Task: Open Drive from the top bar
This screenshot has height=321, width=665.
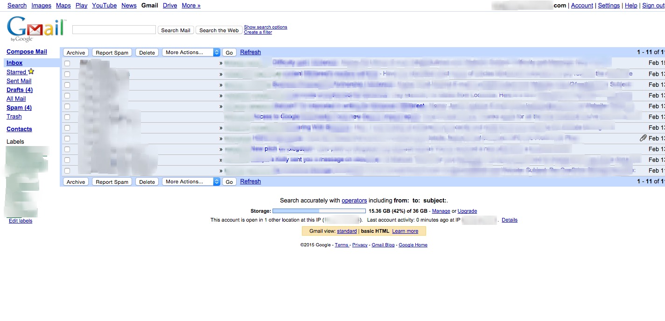Action: pyautogui.click(x=170, y=6)
